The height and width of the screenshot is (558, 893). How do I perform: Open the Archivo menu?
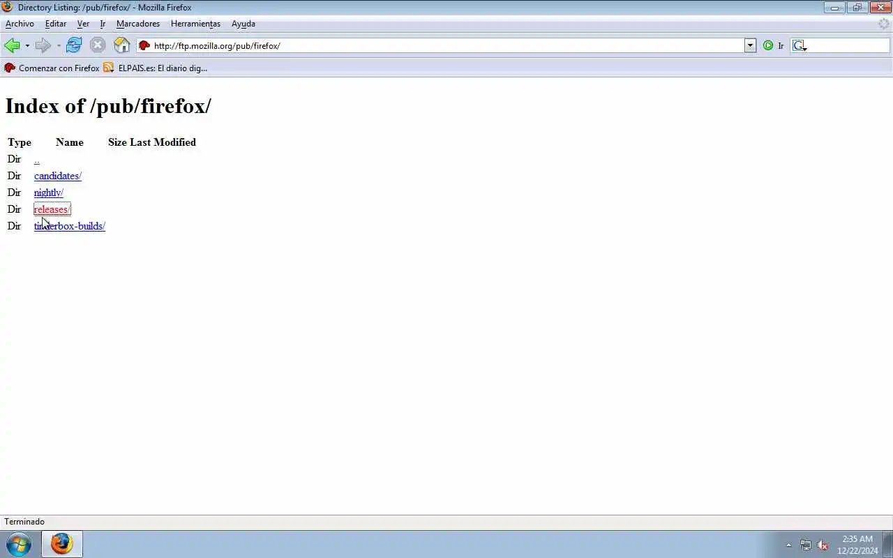tap(20, 24)
